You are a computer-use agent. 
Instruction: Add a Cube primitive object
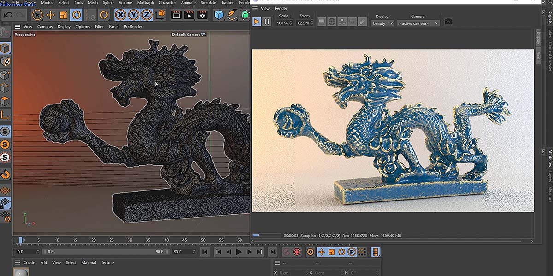218,15
